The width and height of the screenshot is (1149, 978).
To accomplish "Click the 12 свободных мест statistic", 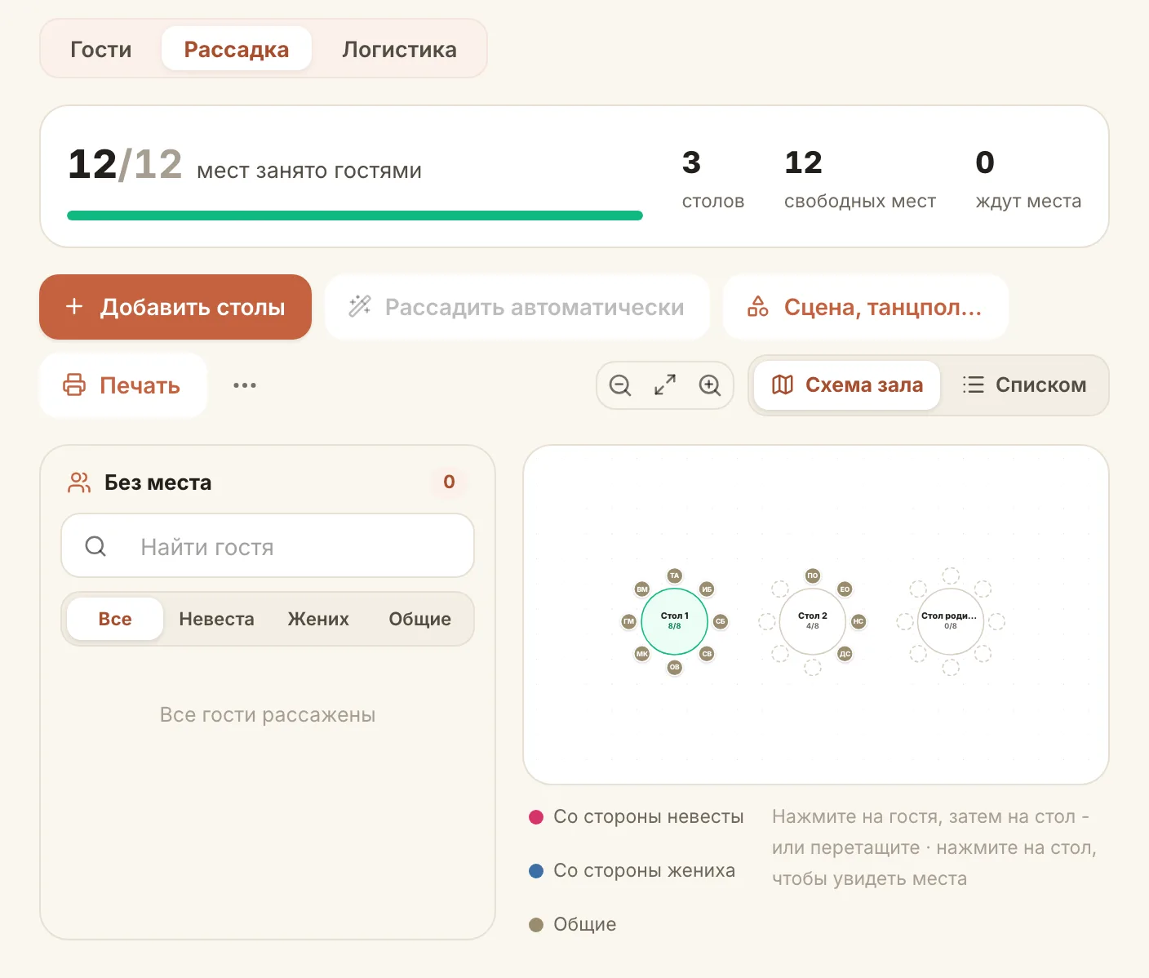I will pyautogui.click(x=860, y=180).
